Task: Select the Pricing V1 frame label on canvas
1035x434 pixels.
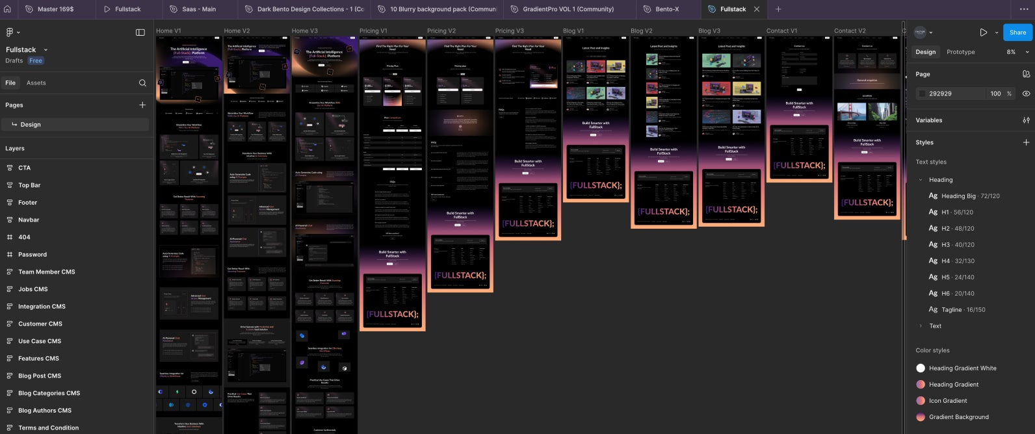Action: pyautogui.click(x=373, y=31)
